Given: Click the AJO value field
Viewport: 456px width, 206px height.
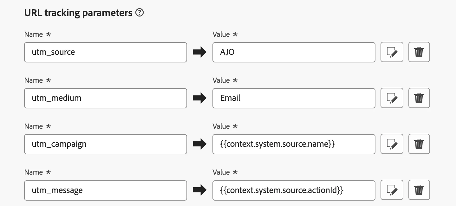Looking at the screenshot, I should click(294, 52).
